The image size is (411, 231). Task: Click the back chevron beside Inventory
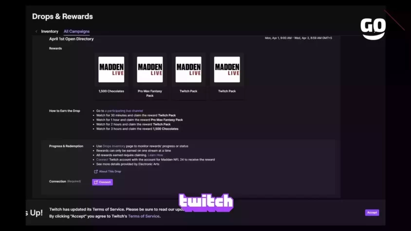click(36, 32)
